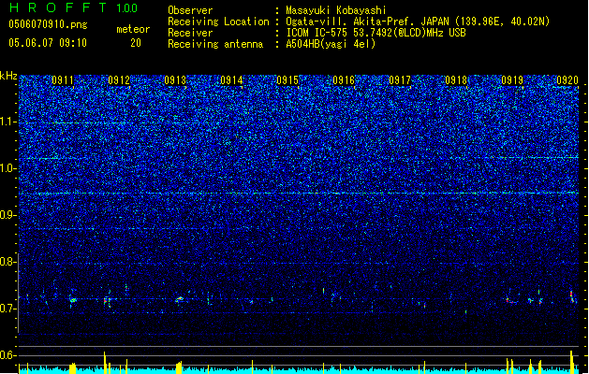Select the filename 0506070910.png
The width and height of the screenshot is (589, 374).
pyautogui.click(x=48, y=24)
